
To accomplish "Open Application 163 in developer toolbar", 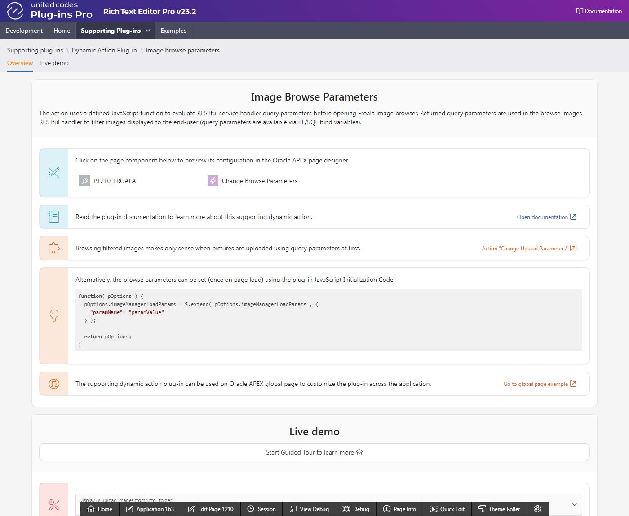I will [150, 509].
